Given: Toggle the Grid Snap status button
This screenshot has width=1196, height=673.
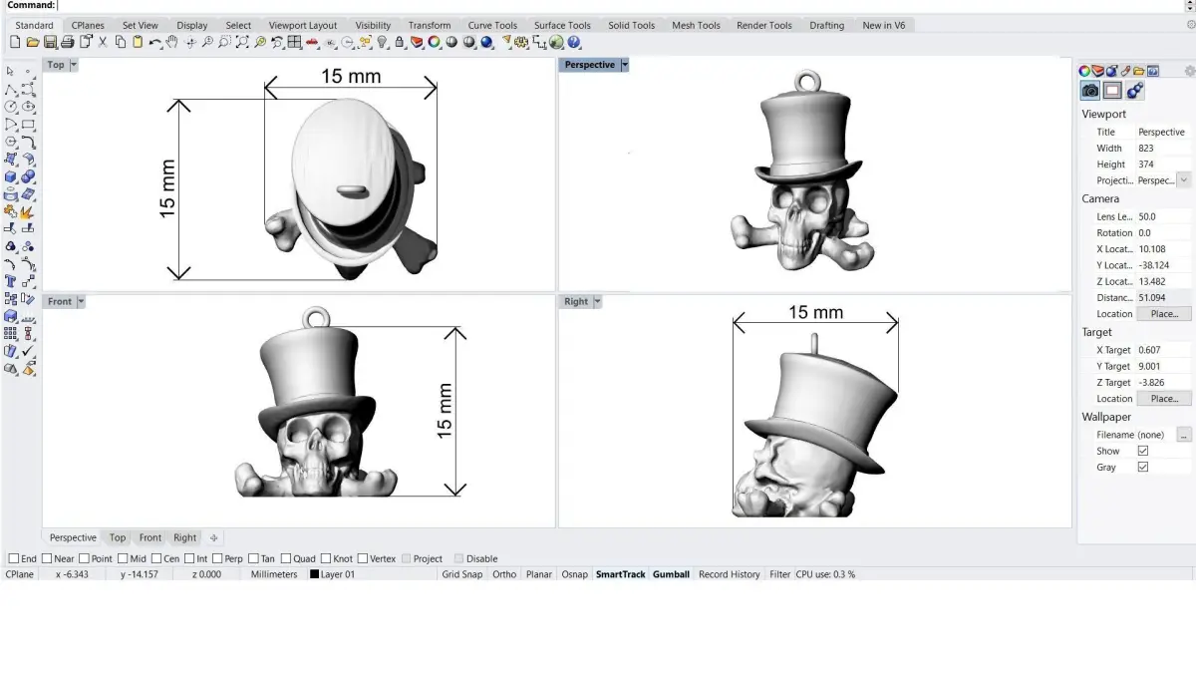Looking at the screenshot, I should point(461,574).
